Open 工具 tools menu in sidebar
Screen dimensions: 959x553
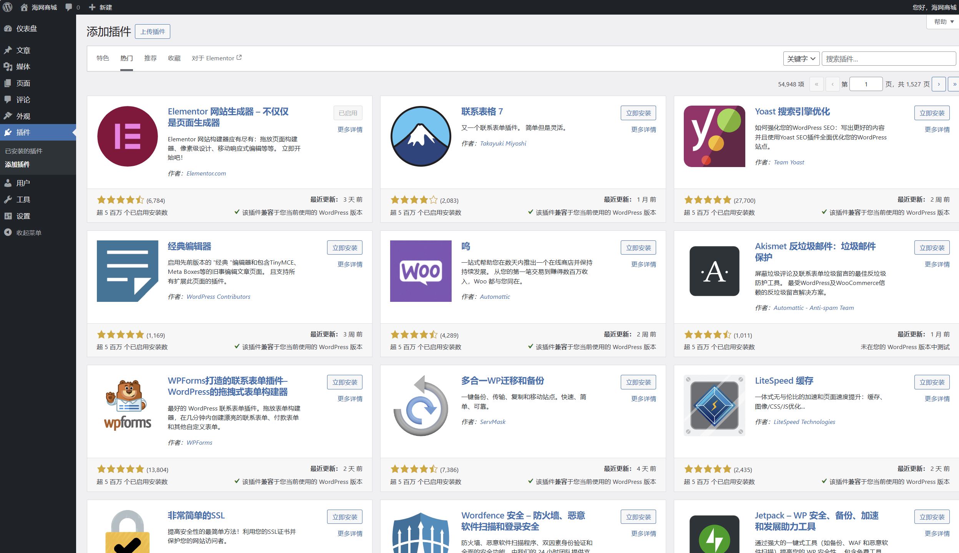click(38, 200)
